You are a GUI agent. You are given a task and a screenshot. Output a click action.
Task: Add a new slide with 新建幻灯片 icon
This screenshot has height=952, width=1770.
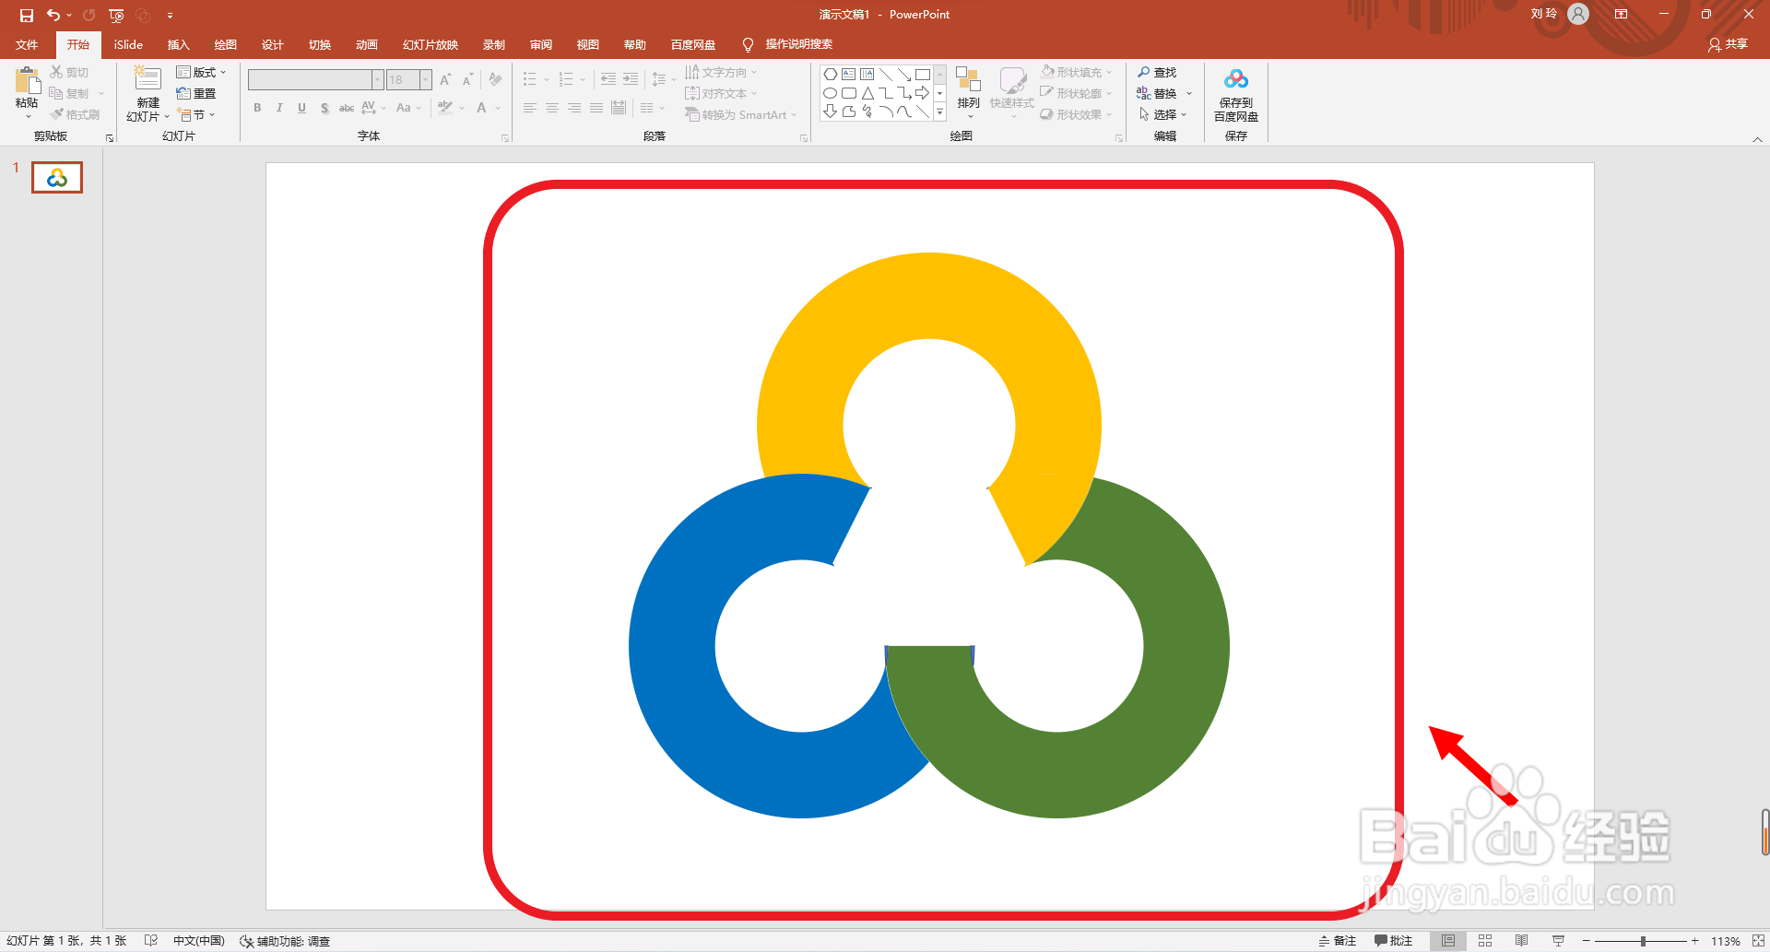tap(147, 78)
